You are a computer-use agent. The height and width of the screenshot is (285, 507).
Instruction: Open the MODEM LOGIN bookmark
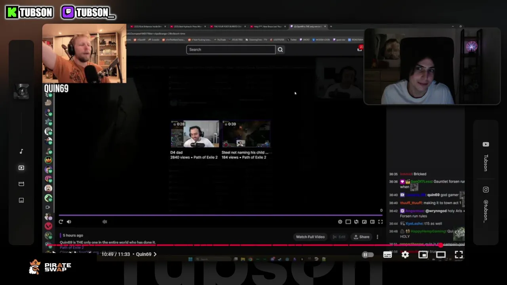322,40
